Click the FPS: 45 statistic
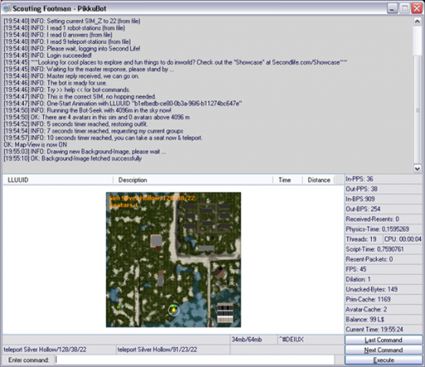This screenshot has width=425, height=367. coord(383,269)
